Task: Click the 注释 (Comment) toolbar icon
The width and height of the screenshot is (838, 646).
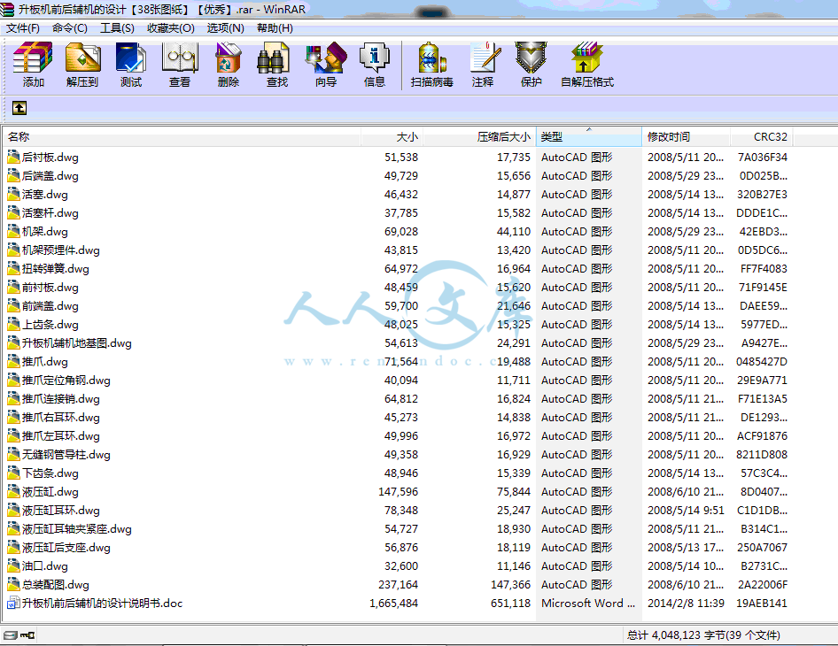Action: coord(485,58)
